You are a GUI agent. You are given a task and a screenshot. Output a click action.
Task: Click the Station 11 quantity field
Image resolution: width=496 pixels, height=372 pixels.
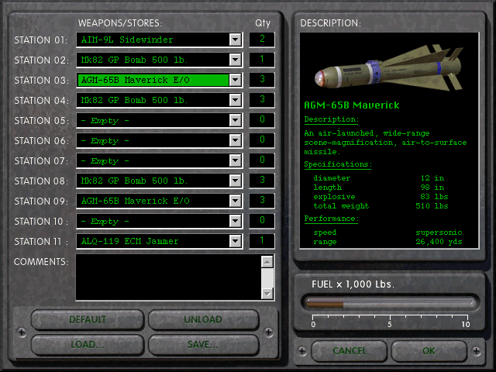262,241
